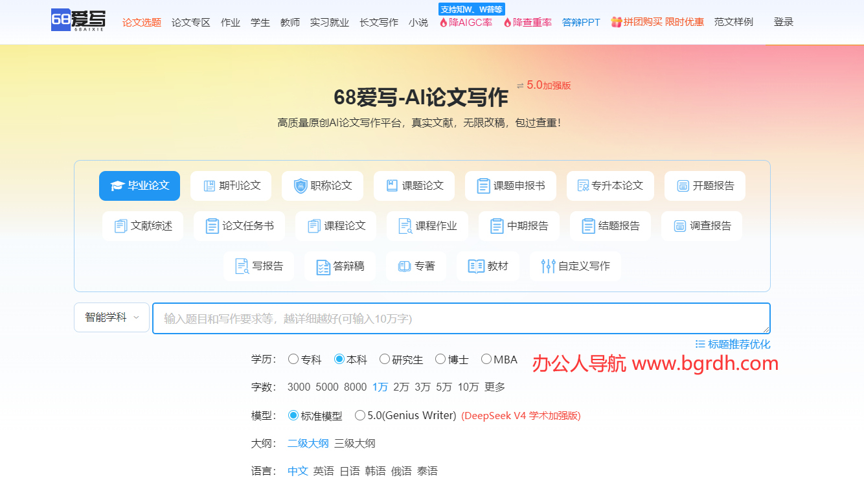This screenshot has width=864, height=491.
Task: Click the graduation cap icon on 毕业论文
Action: [x=117, y=186]
